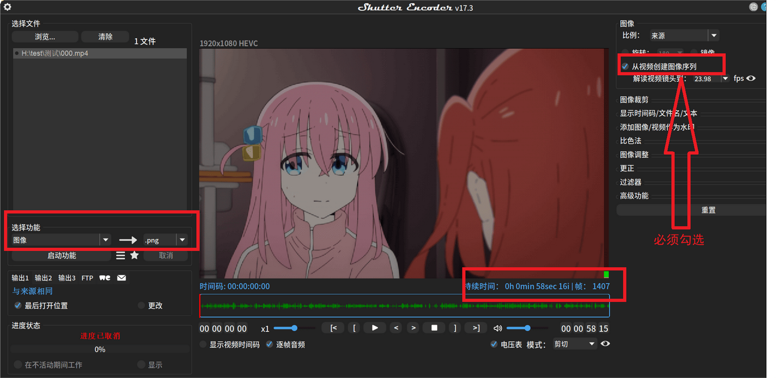Image resolution: width=776 pixels, height=378 pixels.
Task: Open the .png output format dropdown
Action: click(x=182, y=239)
